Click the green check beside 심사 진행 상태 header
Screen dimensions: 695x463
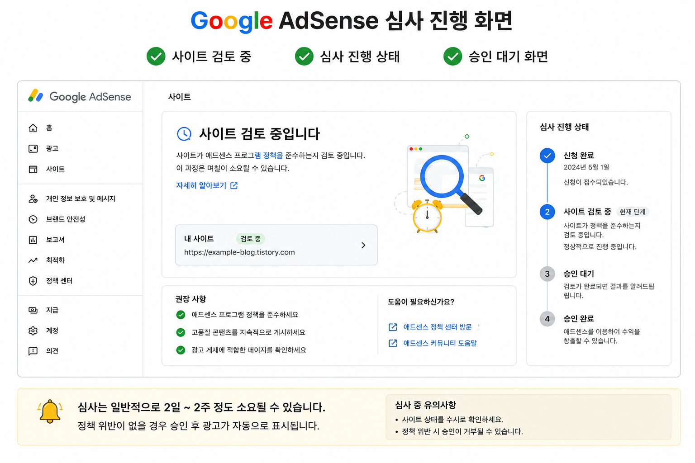pyautogui.click(x=304, y=57)
